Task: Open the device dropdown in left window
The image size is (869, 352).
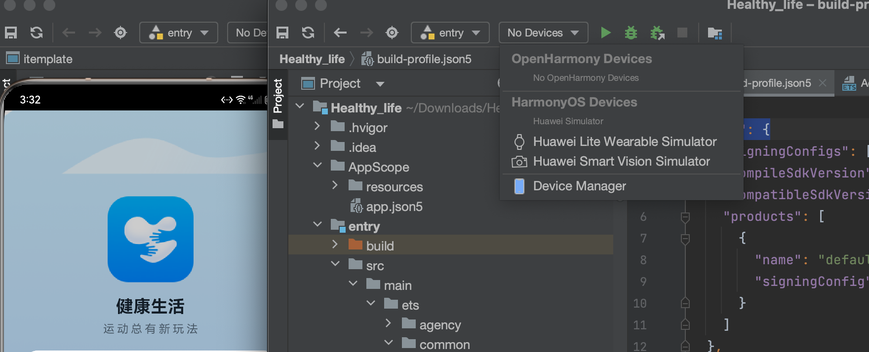Action: [247, 33]
